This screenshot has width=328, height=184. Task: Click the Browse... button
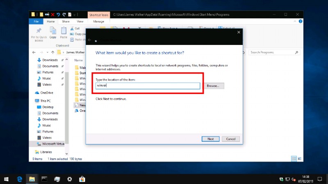tap(213, 86)
